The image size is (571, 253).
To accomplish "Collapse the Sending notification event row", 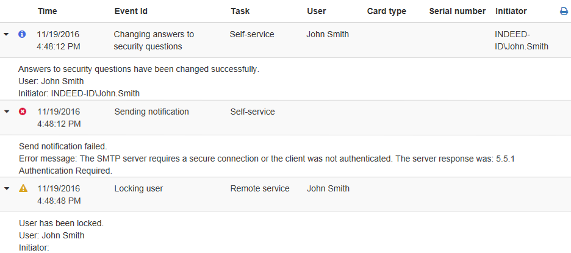I will pyautogui.click(x=6, y=112).
